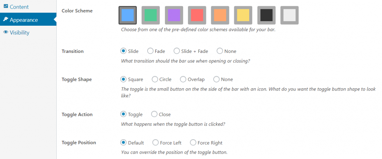
Task: Open the Content tab
Action: pyautogui.click(x=16, y=7)
